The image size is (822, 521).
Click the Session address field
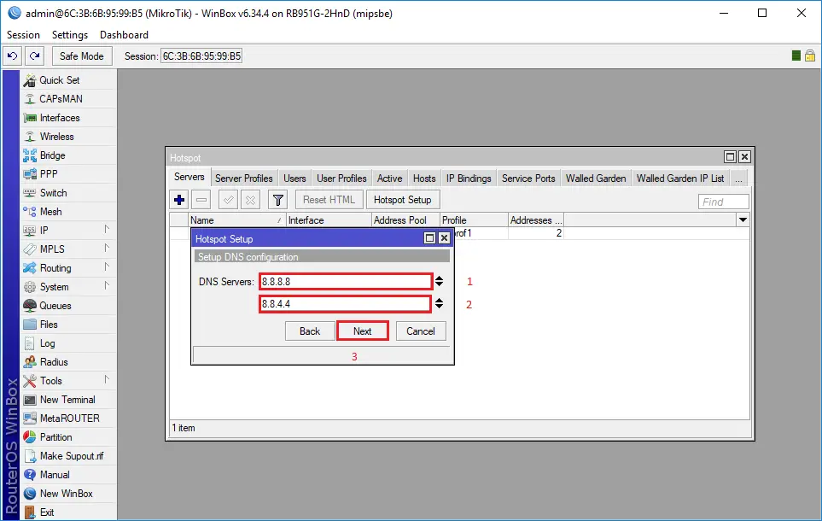point(201,56)
